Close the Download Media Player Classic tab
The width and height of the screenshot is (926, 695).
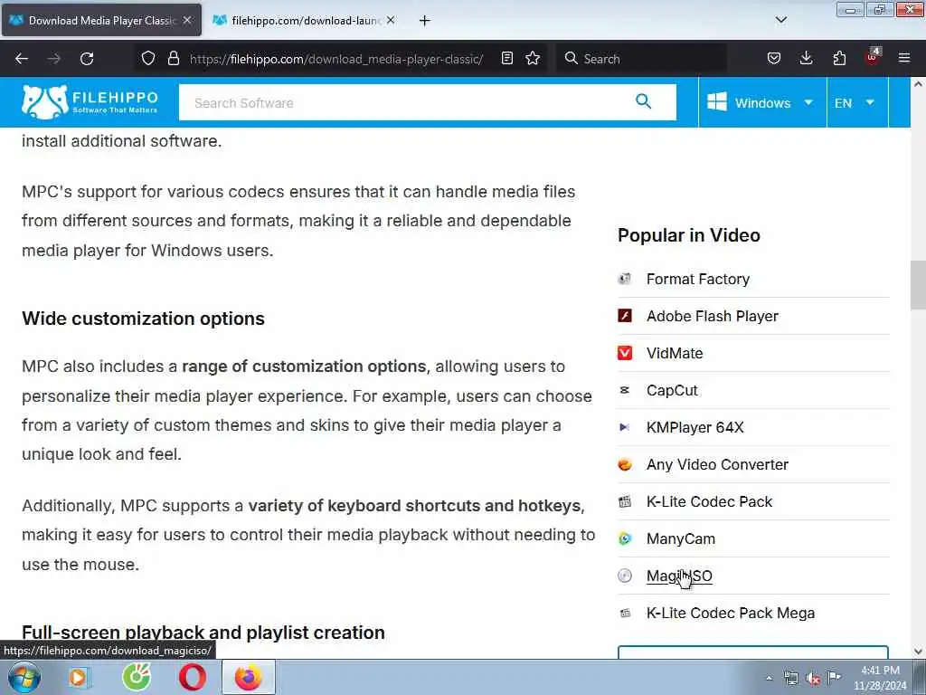tap(187, 20)
